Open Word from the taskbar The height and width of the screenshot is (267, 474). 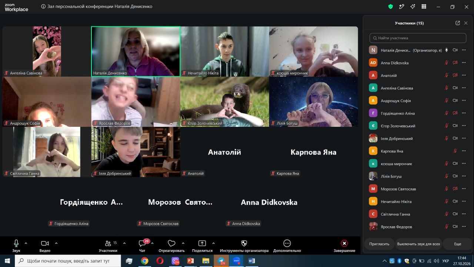[252, 261]
